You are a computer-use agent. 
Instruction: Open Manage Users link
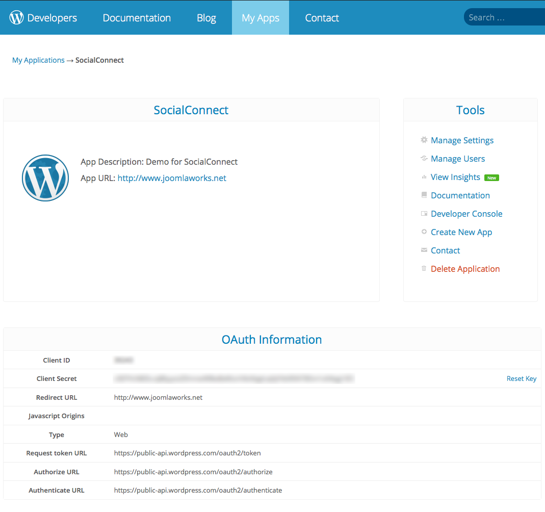458,159
